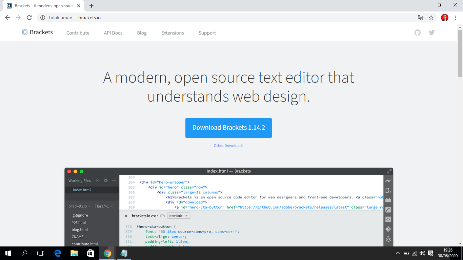Click the Twitter icon in the page header
Screen dimensions: 463x260
point(431,32)
